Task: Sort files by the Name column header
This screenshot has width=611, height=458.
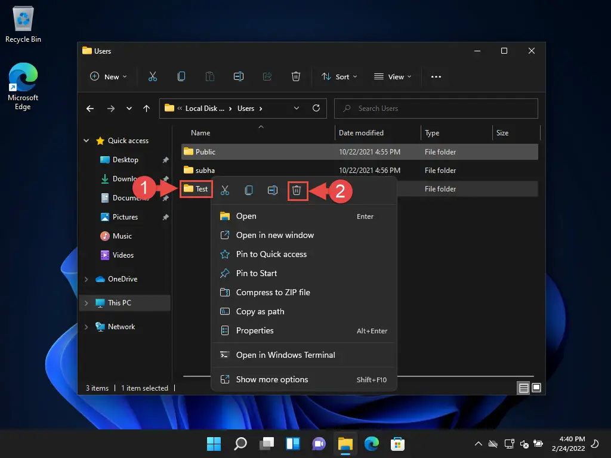Action: coord(257,133)
